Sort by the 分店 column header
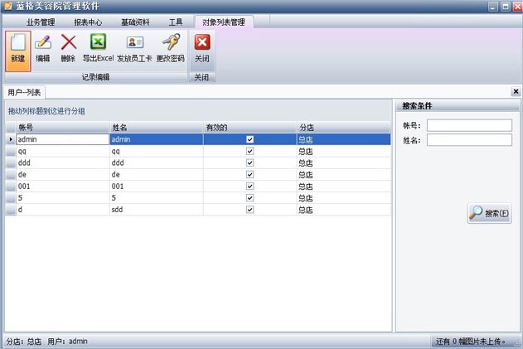 click(343, 128)
